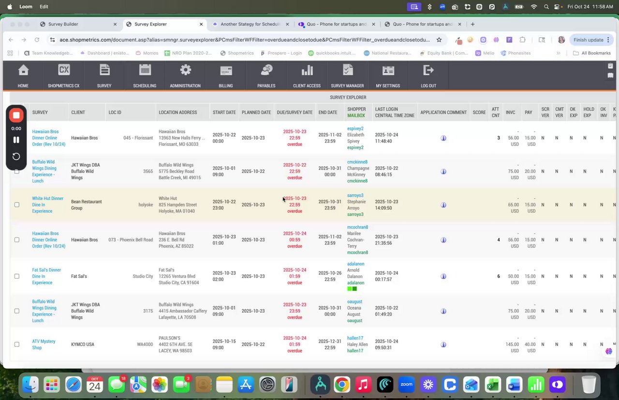Open the Melio bookmark
Viewport: 619px width, 400px height.
[485, 53]
